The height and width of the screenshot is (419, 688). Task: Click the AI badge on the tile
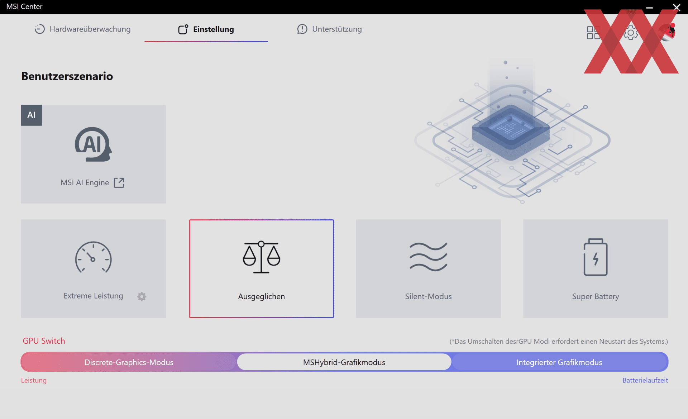32,115
